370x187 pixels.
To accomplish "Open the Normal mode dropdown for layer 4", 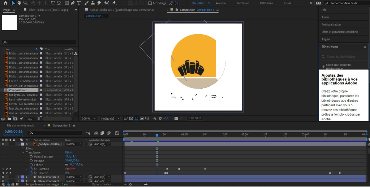I will pyautogui.click(x=74, y=144).
